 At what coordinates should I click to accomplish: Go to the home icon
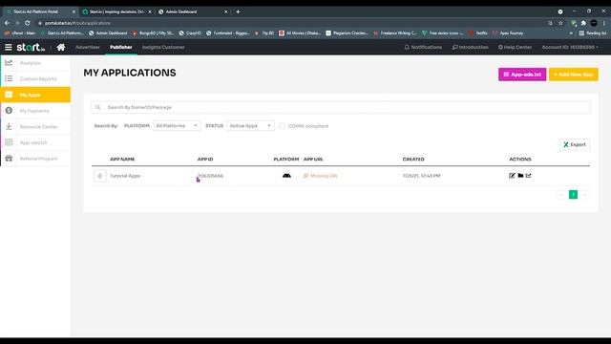[x=61, y=47]
